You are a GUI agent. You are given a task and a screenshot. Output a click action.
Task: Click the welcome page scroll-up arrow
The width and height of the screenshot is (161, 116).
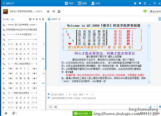tap(149, 25)
